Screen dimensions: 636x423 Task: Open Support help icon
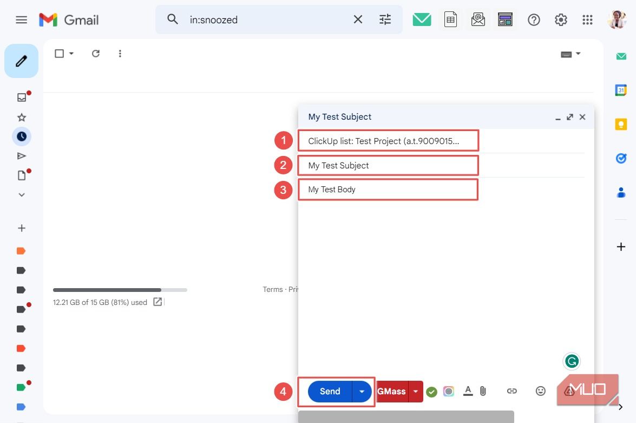(x=534, y=19)
